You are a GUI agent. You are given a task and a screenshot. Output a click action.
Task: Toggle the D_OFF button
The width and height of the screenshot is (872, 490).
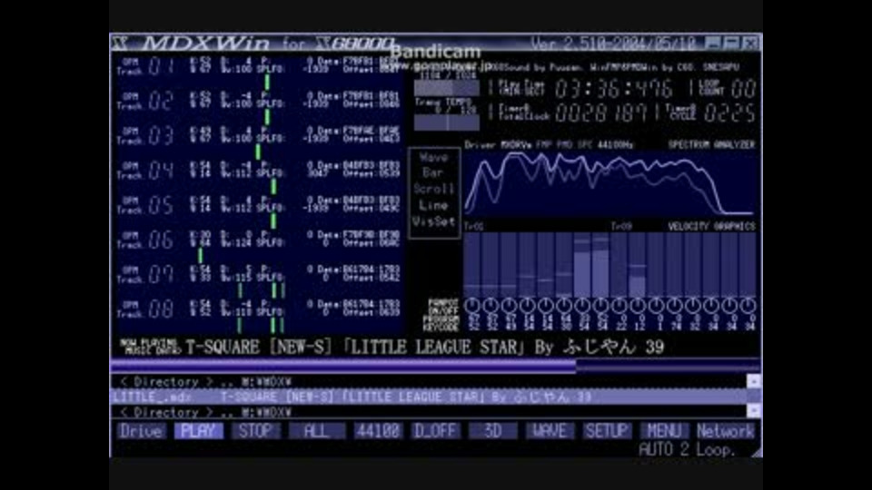click(x=435, y=431)
